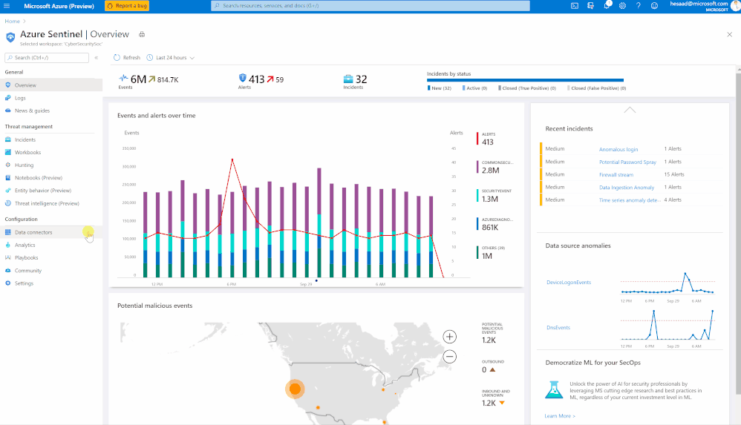Viewport: 741px width, 425px height.
Task: Collapse the right panel with the up chevron
Action: 630,110
